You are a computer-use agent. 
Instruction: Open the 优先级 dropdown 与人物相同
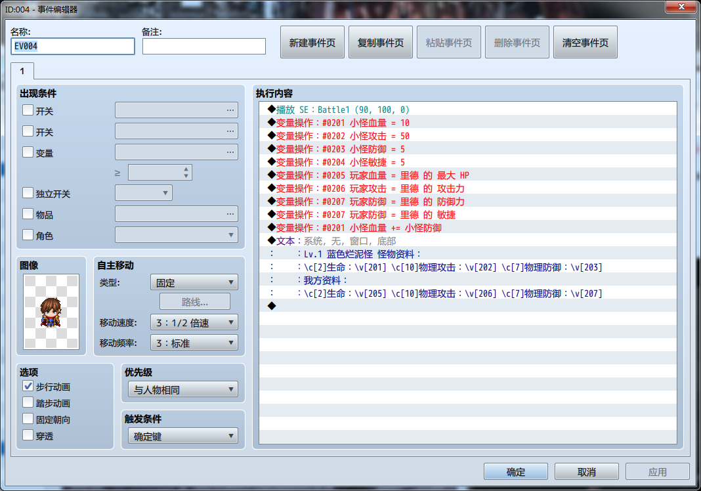[183, 389]
